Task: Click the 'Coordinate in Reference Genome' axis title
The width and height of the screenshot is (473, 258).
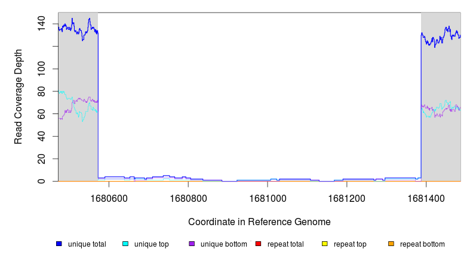Action: tap(259, 222)
